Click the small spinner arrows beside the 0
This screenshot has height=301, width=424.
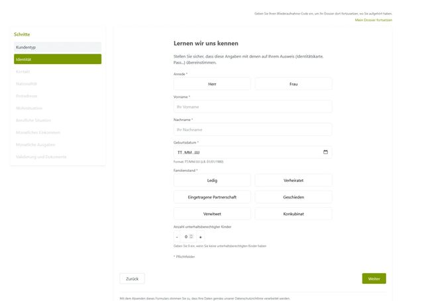(x=191, y=236)
